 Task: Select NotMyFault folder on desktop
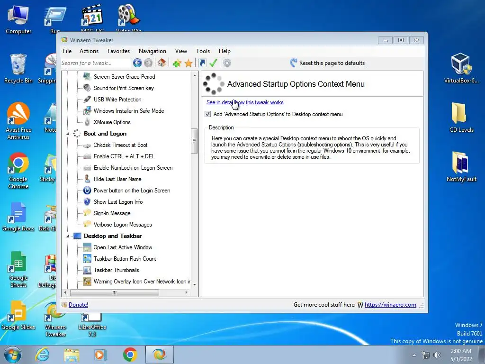pyautogui.click(x=461, y=167)
